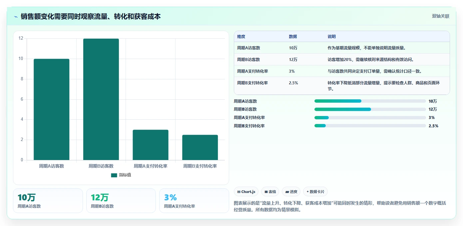The height and width of the screenshot is (226, 463).
Task: Open the 12万 周期B访客数 data card
Action: 121,201
